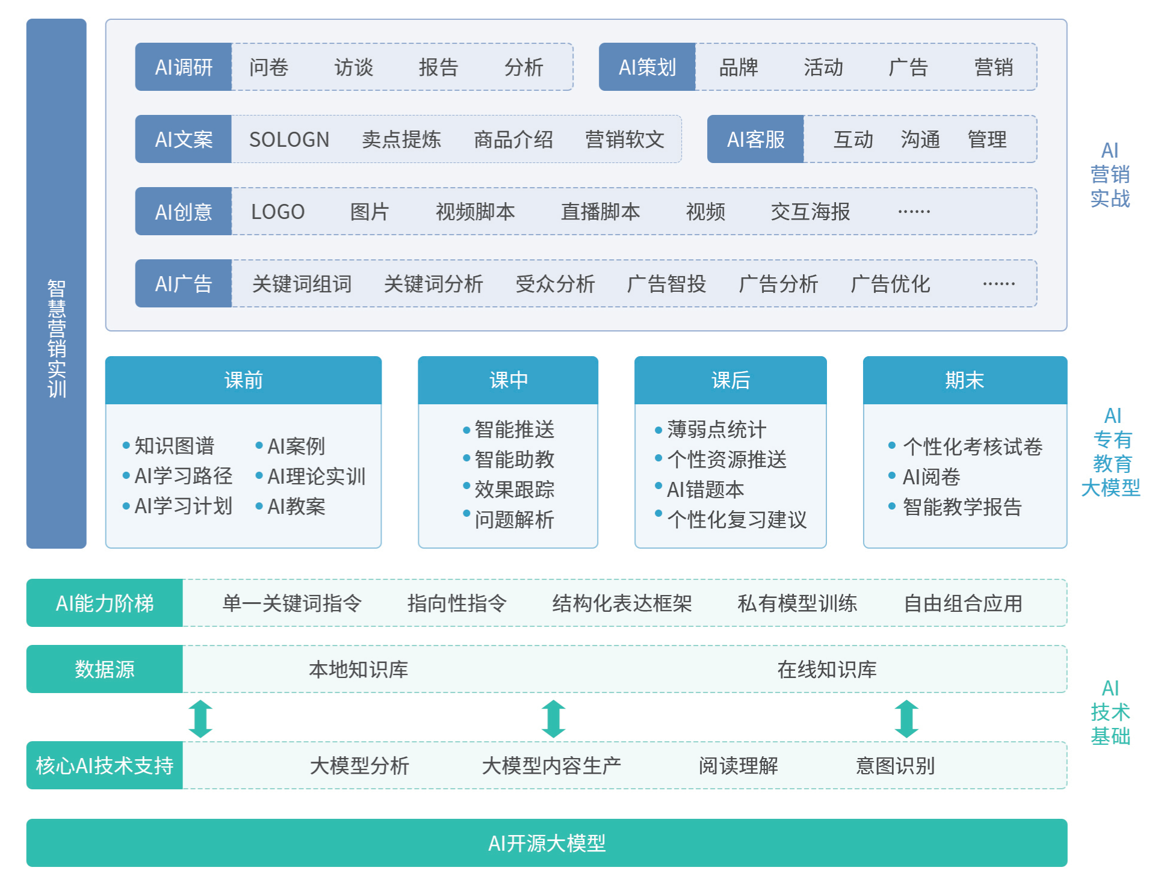Click 意图识别 in core tech row

point(896,766)
